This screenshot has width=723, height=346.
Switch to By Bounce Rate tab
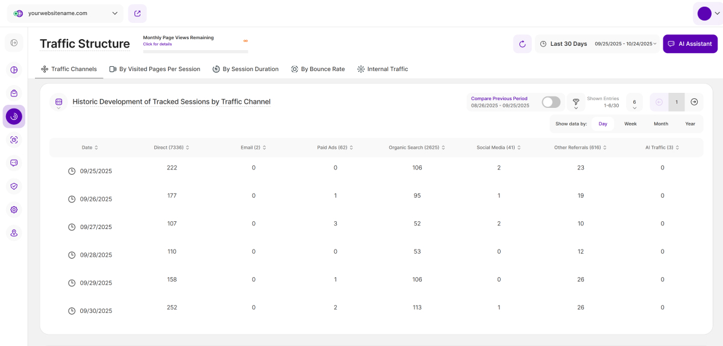318,69
